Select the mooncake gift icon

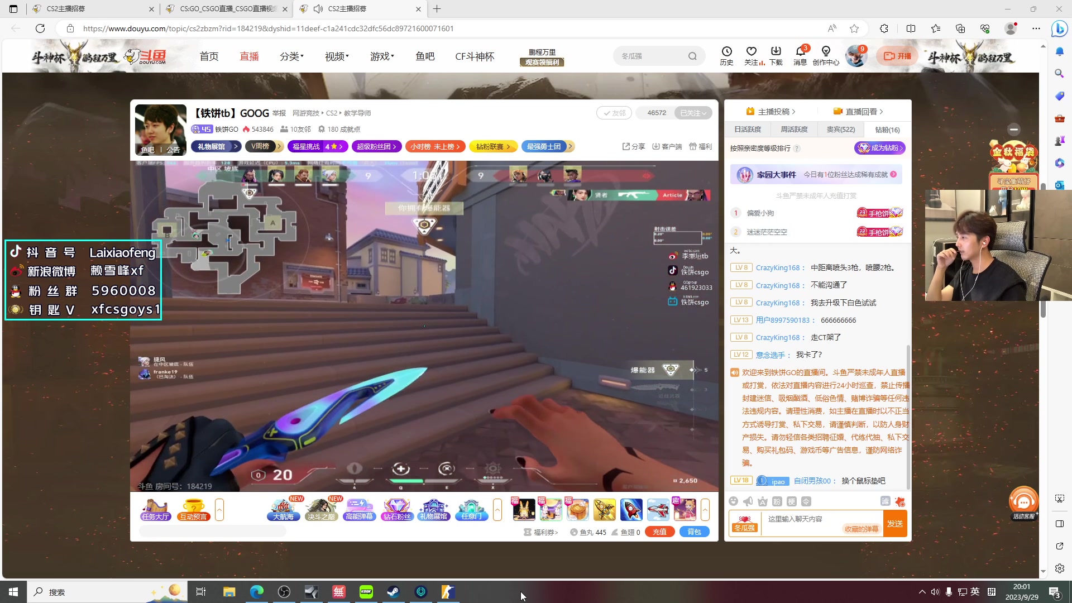click(577, 509)
